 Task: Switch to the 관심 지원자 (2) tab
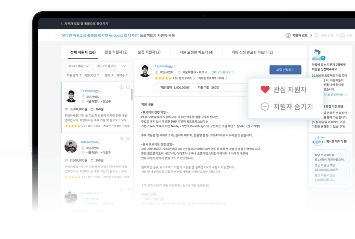point(116,53)
